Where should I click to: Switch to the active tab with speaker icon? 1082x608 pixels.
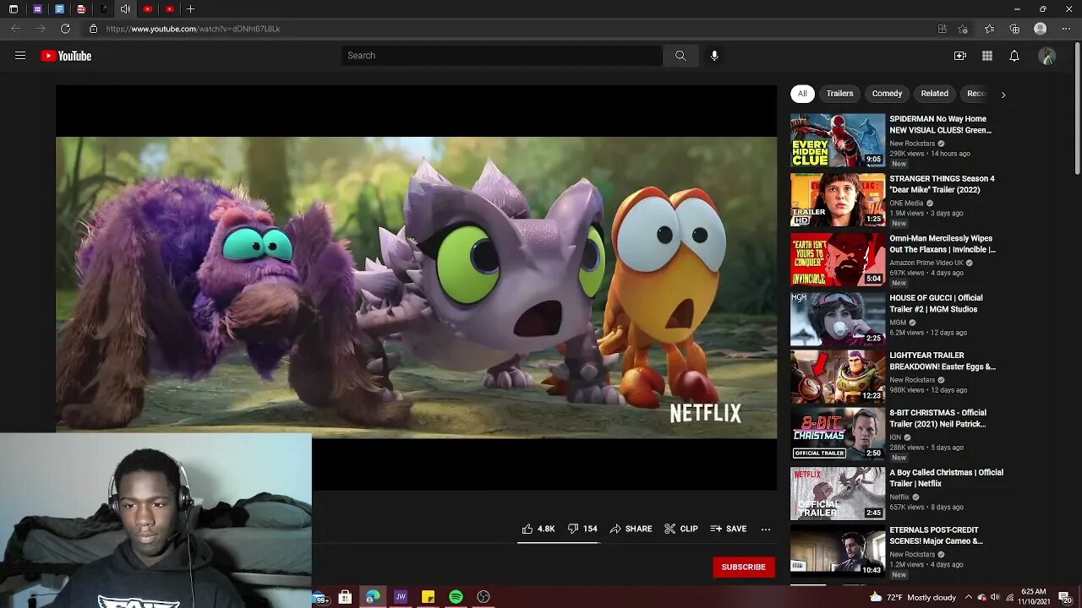125,9
